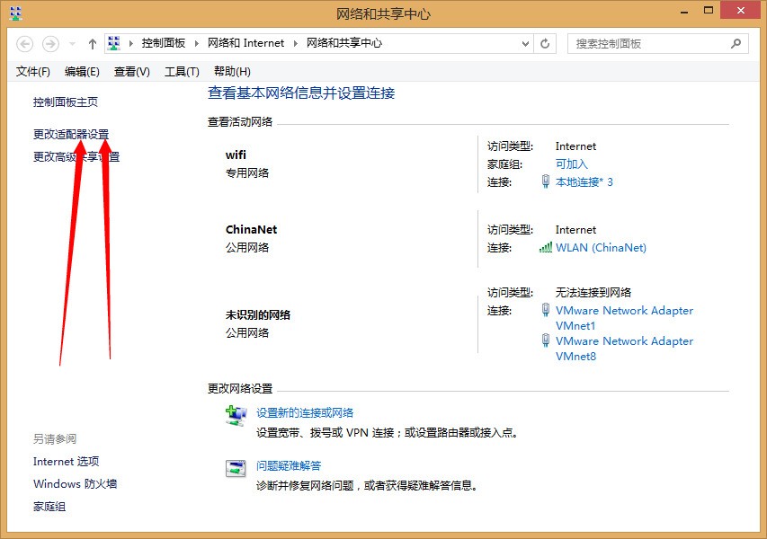Click the set up new connection icon
Screen dimensions: 767x539
tap(236, 414)
